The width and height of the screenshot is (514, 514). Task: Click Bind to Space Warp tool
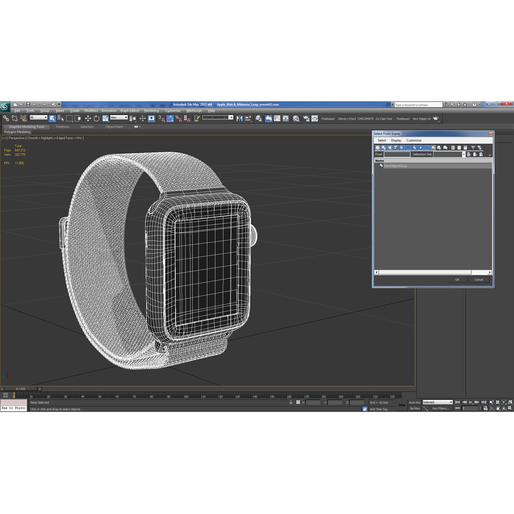tap(23, 119)
